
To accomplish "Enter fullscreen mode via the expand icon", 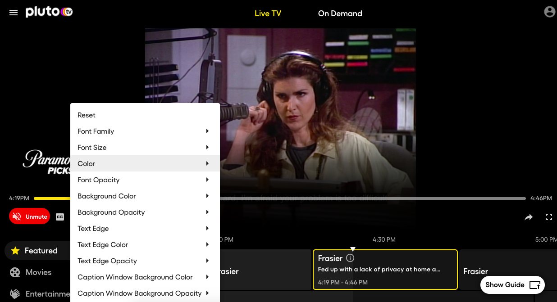I will pos(549,217).
